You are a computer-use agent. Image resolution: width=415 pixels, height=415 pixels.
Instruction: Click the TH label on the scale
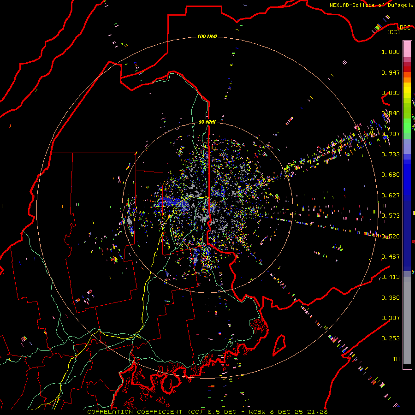pyautogui.click(x=396, y=359)
